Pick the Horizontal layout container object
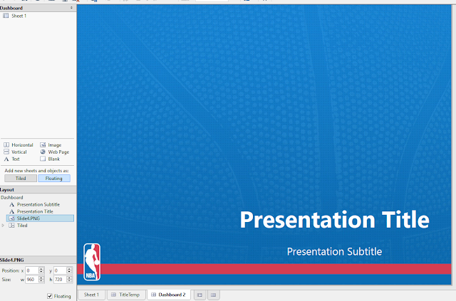Screen dimensions: 456x301 pyautogui.click(x=19, y=144)
